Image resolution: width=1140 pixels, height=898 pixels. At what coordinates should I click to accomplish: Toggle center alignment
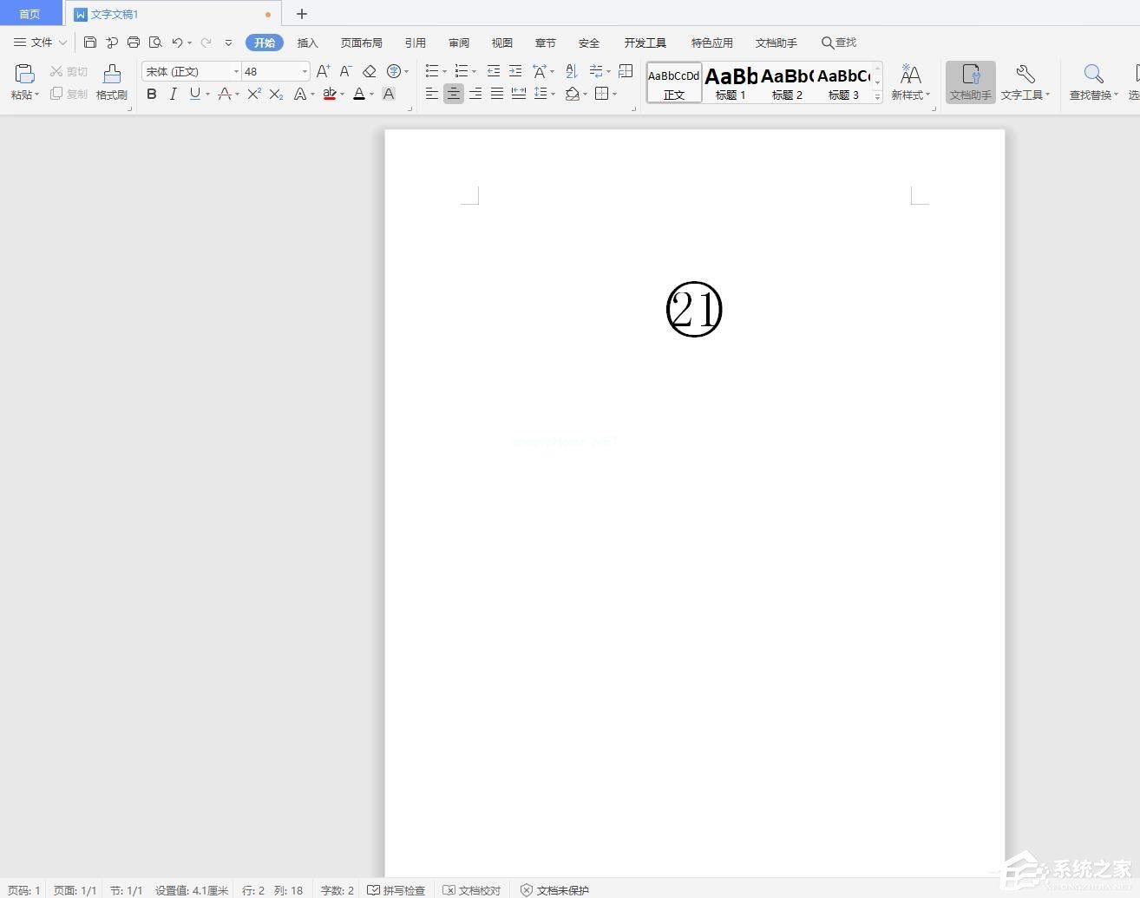pyautogui.click(x=454, y=94)
